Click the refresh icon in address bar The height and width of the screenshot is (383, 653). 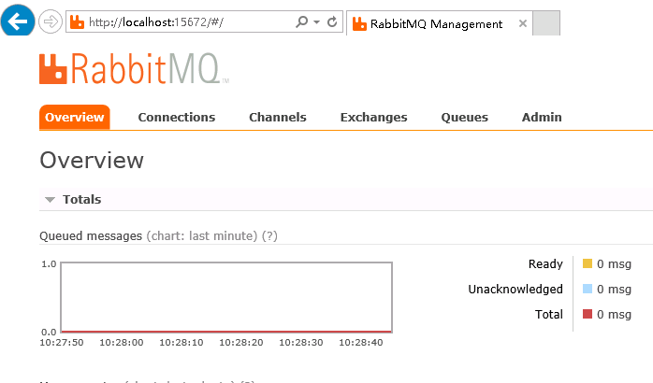pos(332,21)
